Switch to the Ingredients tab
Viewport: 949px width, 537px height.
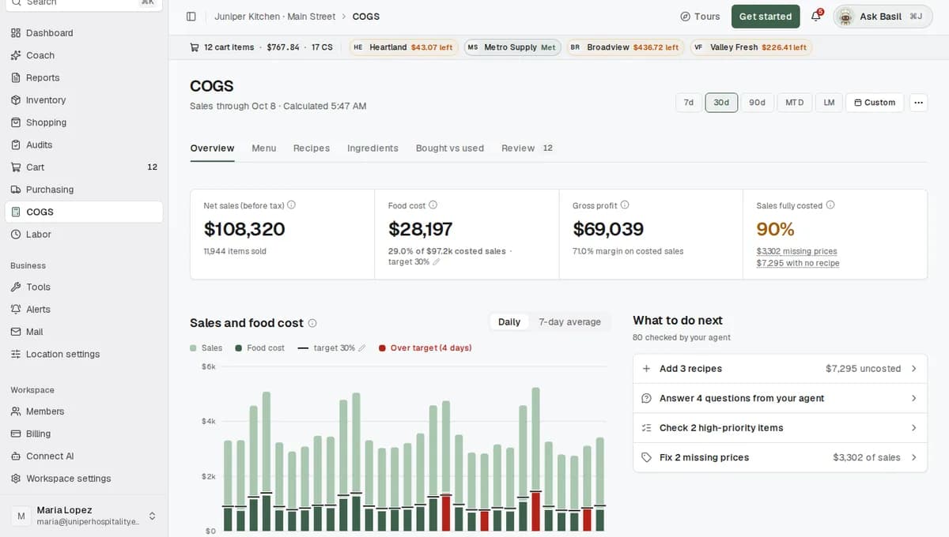(372, 148)
